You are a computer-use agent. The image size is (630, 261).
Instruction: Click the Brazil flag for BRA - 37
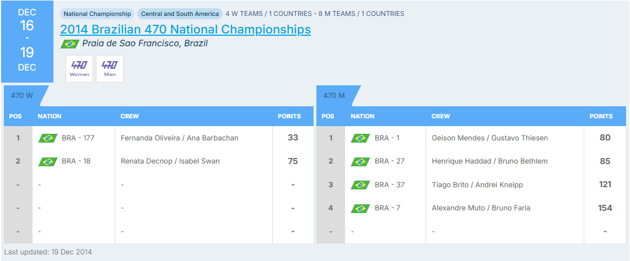pos(360,184)
